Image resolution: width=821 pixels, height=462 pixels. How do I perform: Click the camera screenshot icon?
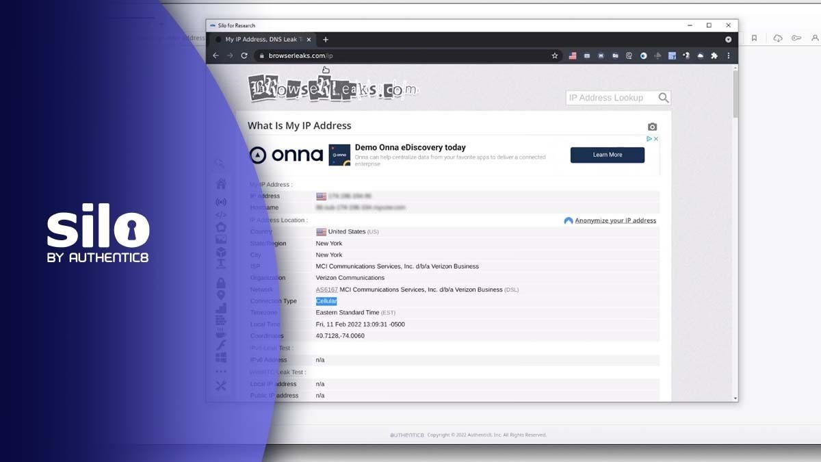pyautogui.click(x=652, y=127)
